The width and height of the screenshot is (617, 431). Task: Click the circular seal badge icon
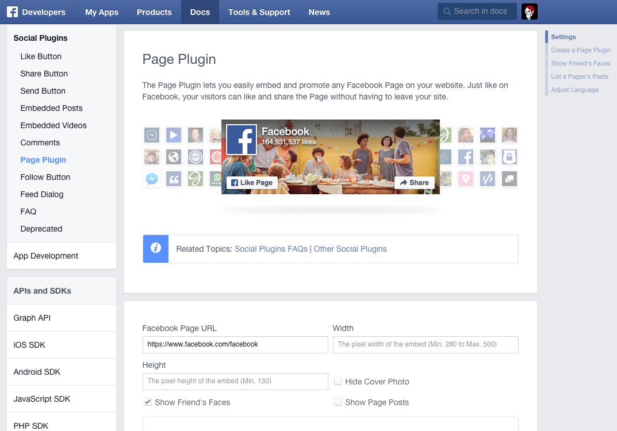point(195,157)
